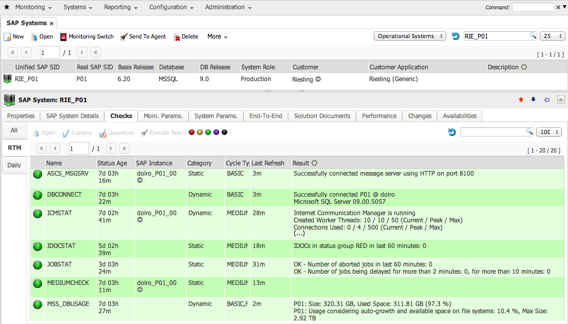The width and height of the screenshot is (568, 324).
Task: Click the blue down arrow in detail panel
Action: (x=533, y=100)
